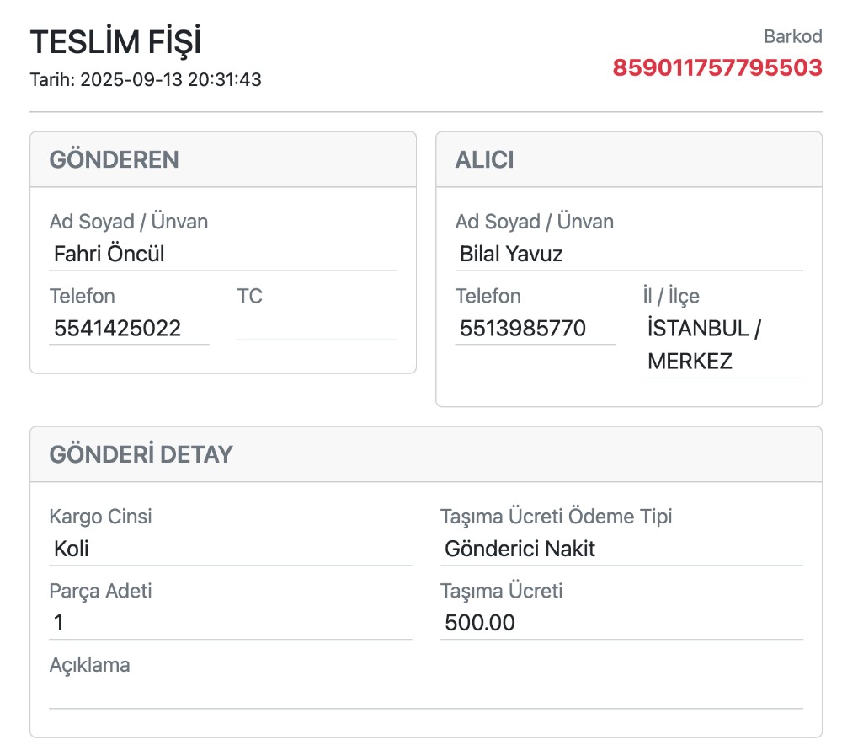
Task: Click the sender name field Fahri Öncül
Action: [222, 254]
